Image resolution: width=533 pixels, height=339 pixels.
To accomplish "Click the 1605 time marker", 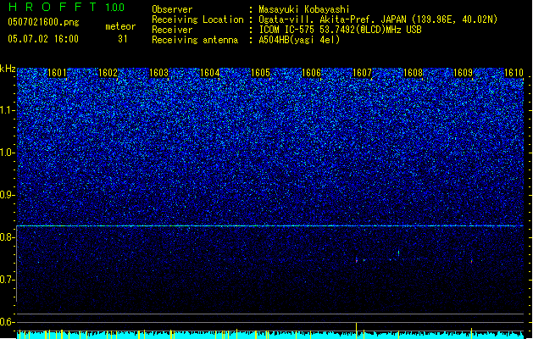I will [x=260, y=73].
